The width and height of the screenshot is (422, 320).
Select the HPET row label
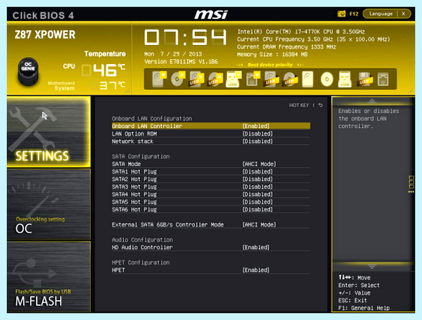pos(118,270)
